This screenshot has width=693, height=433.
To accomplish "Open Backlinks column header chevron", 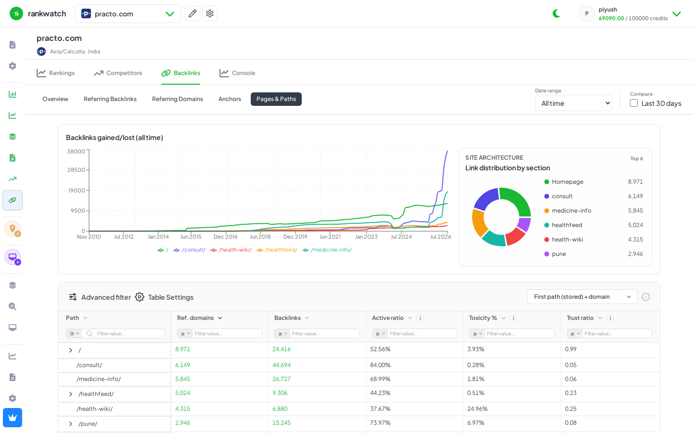I will coord(307,318).
